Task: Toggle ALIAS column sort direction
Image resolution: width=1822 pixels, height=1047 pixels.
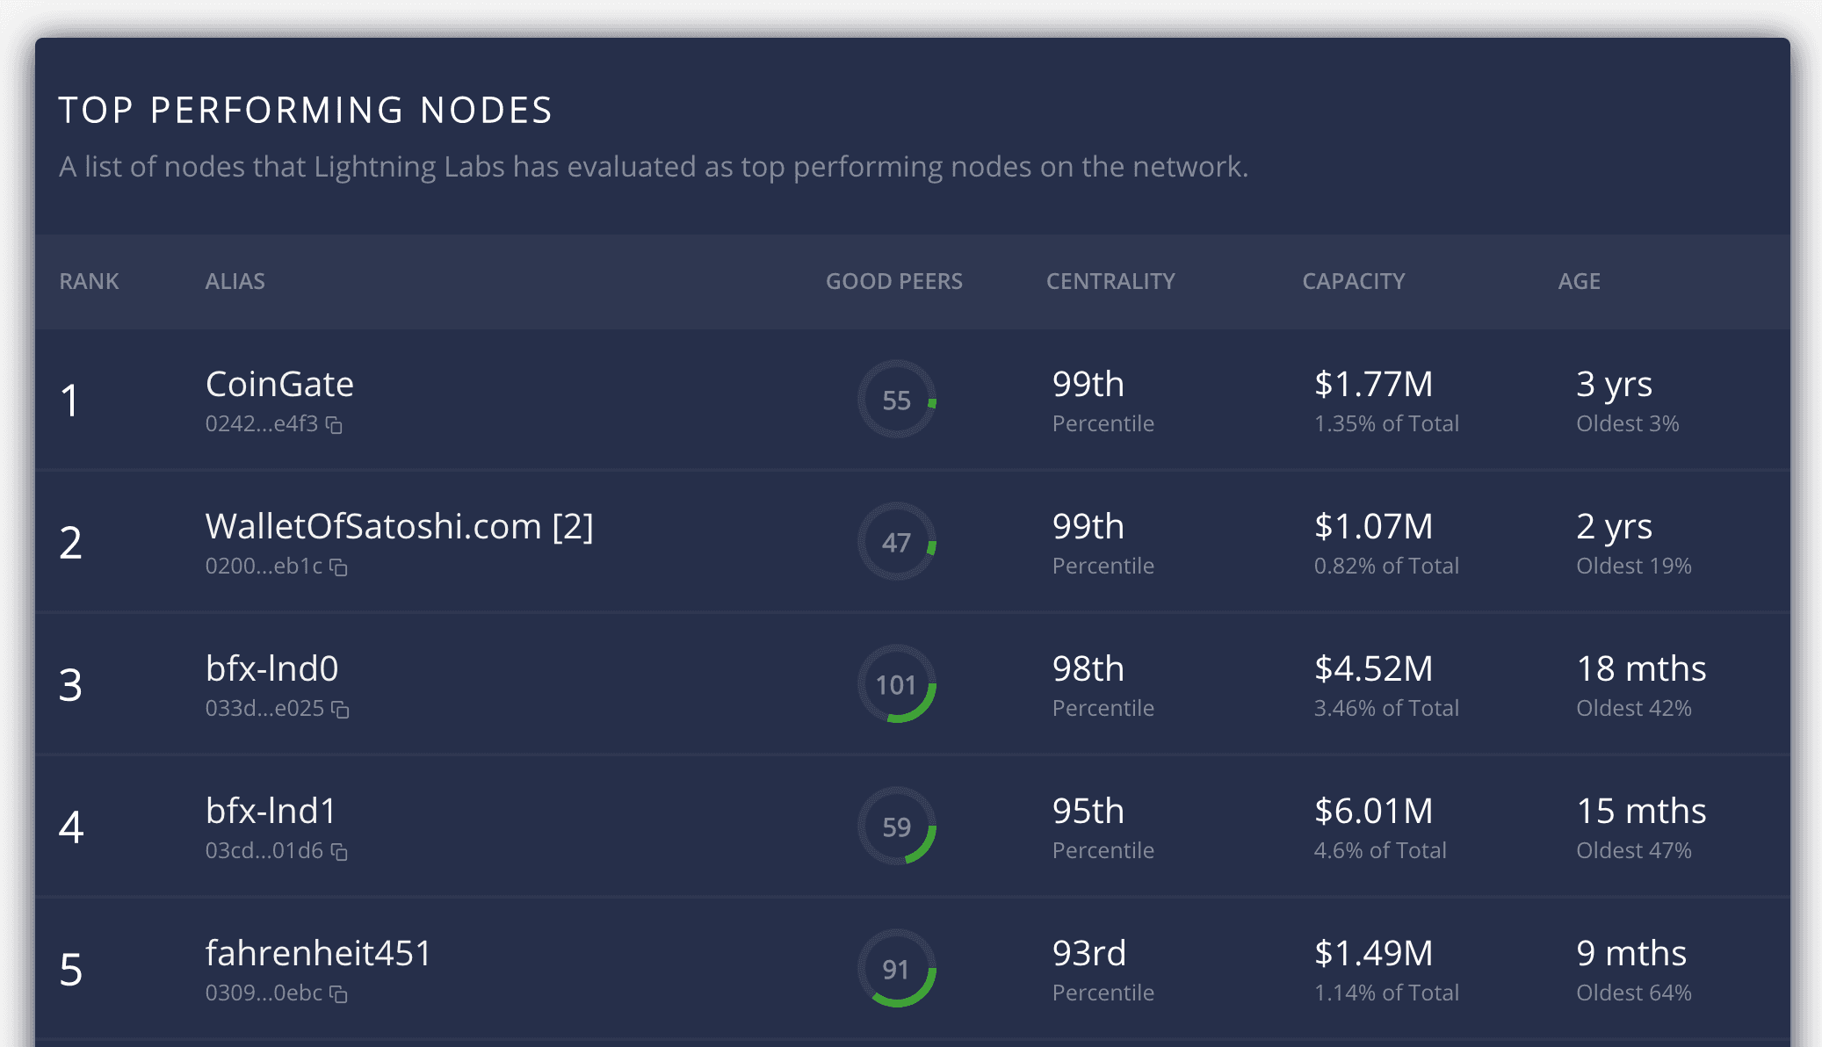Action: pyautogui.click(x=235, y=281)
